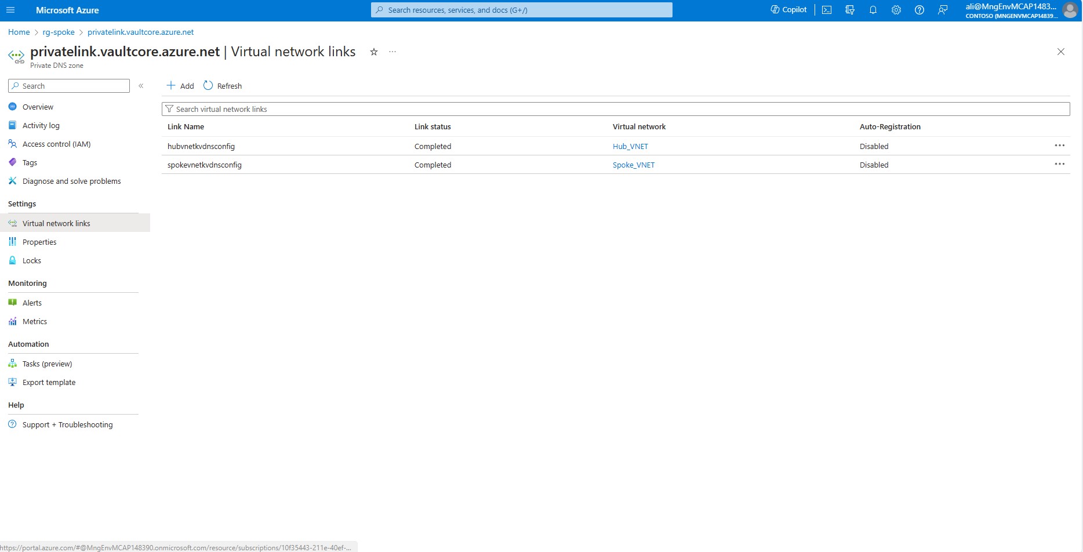Image resolution: width=1083 pixels, height=552 pixels.
Task: Select the hubvnetkvdnsconfig link name
Action: pos(201,146)
